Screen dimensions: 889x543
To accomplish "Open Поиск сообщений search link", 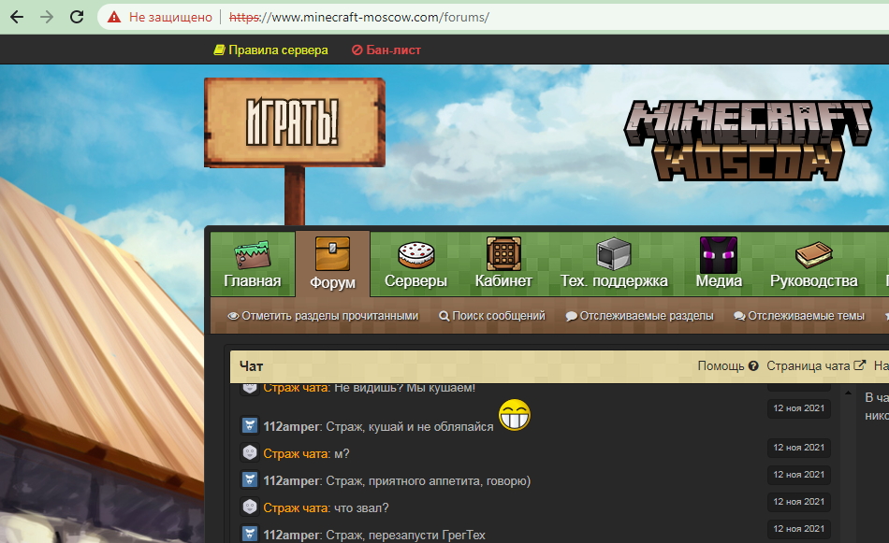I will (x=492, y=316).
